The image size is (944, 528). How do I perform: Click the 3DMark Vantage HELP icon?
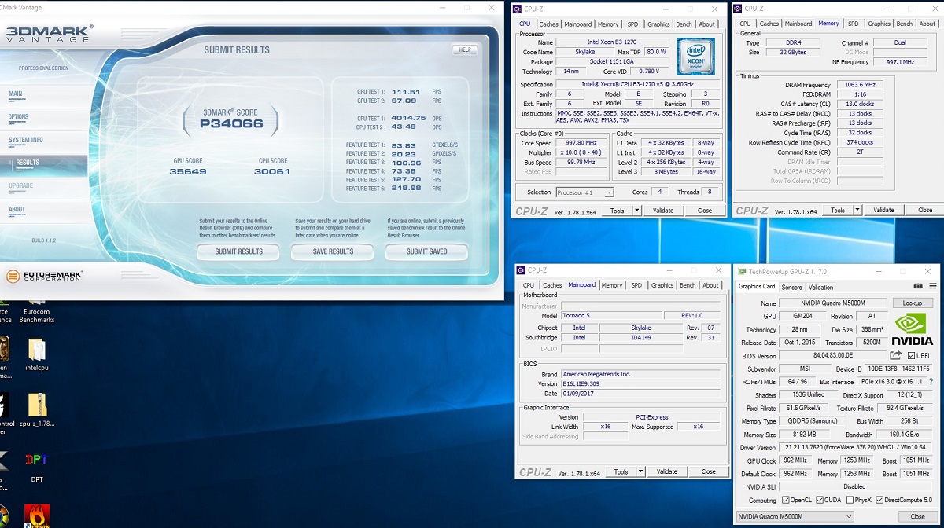click(x=464, y=49)
